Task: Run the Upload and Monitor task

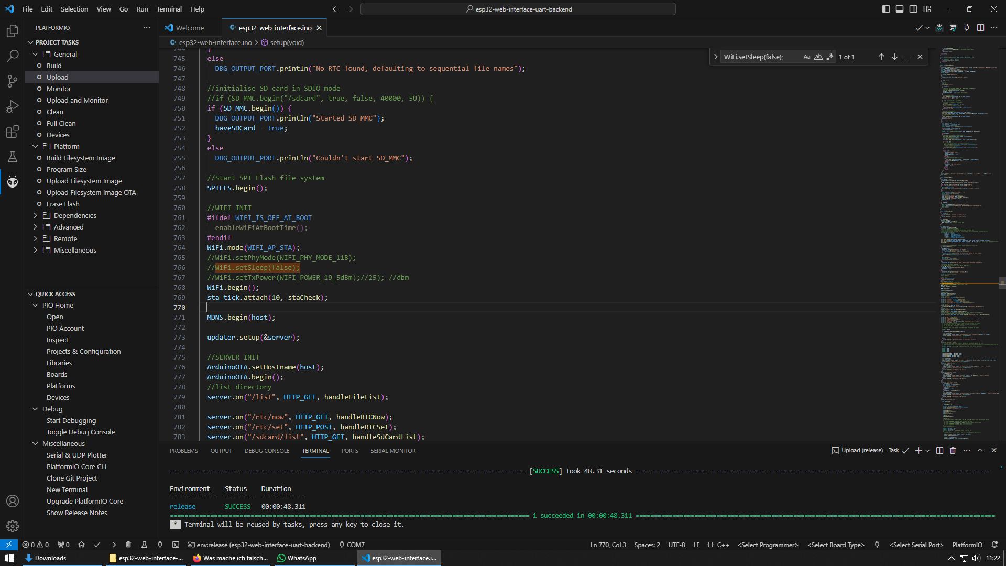Action: tap(77, 100)
